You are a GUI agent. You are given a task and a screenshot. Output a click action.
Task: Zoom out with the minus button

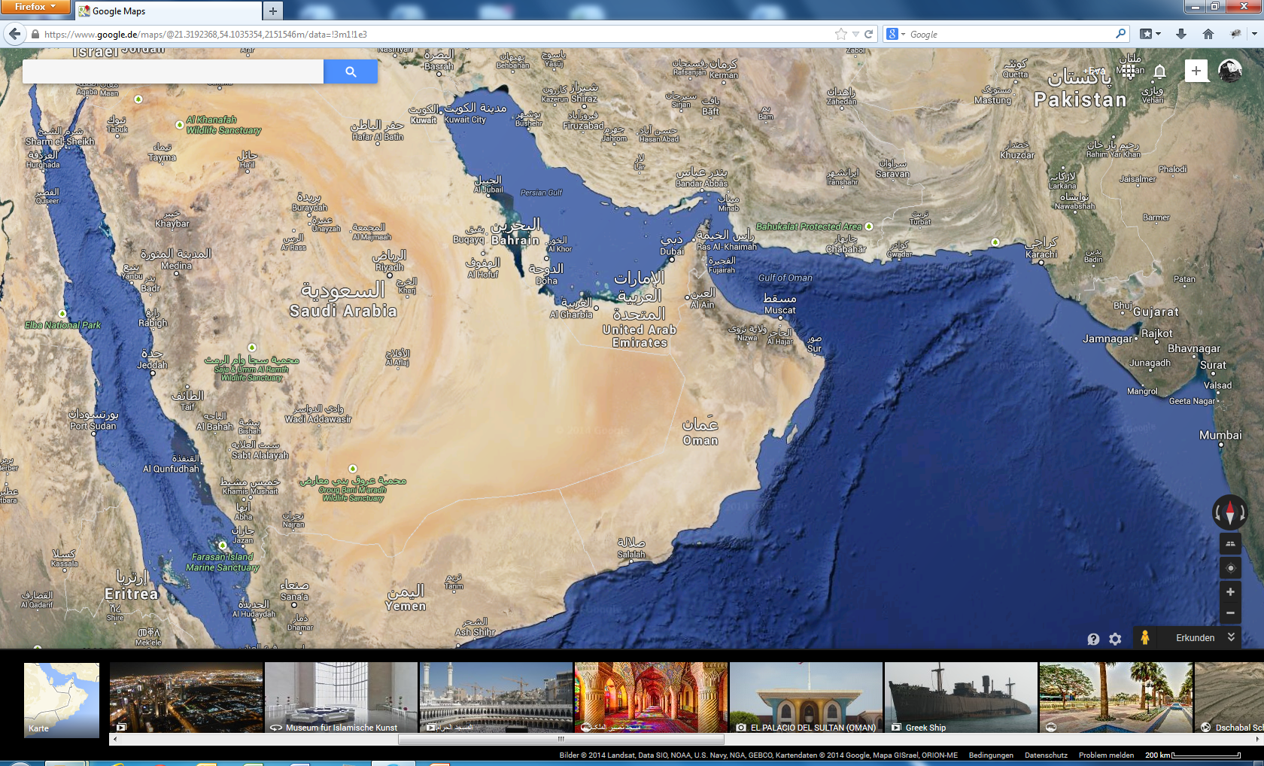pos(1230,613)
